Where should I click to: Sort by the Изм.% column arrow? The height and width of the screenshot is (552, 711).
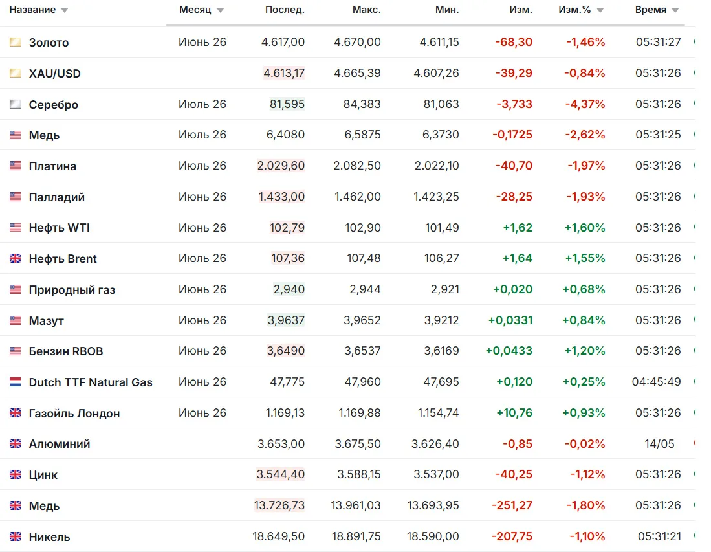click(x=600, y=10)
